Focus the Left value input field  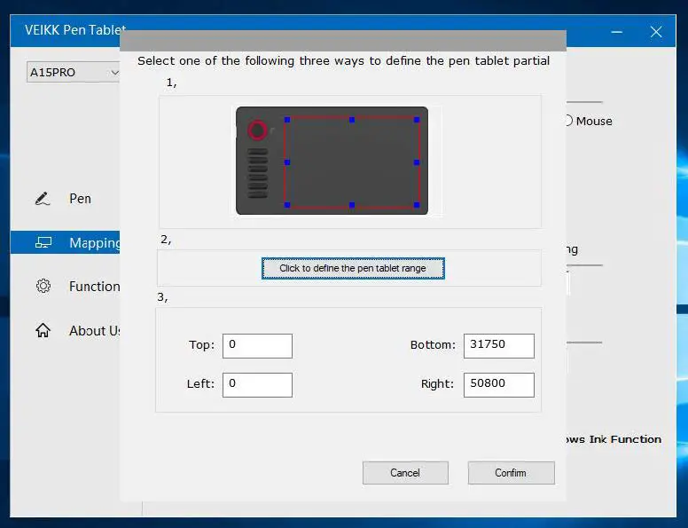[x=258, y=385]
